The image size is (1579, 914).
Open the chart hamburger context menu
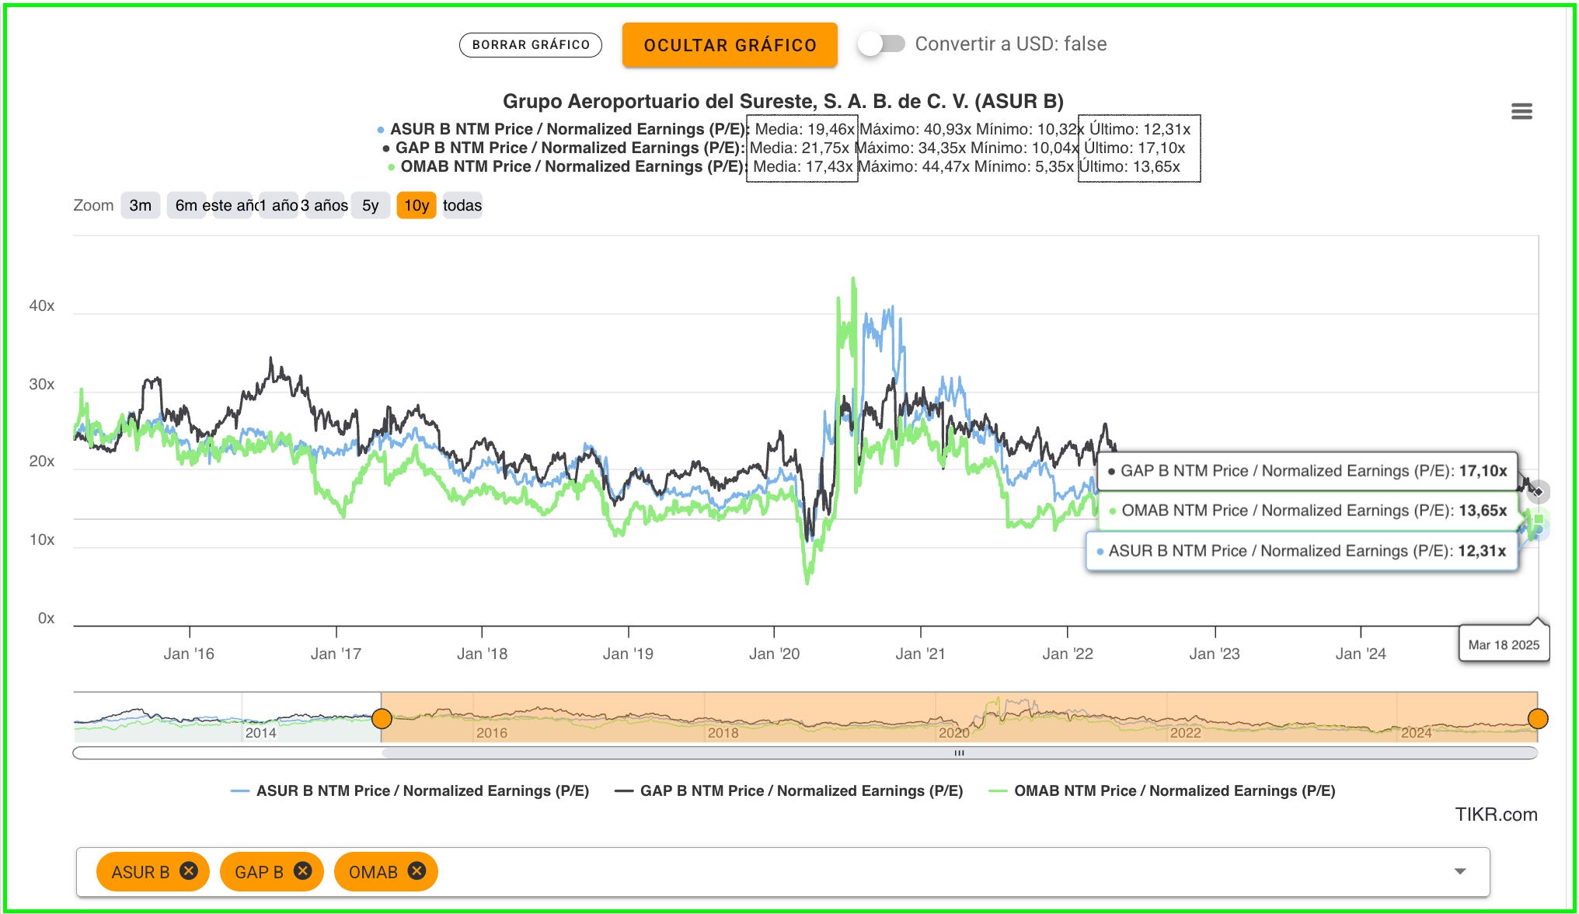pos(1521,112)
